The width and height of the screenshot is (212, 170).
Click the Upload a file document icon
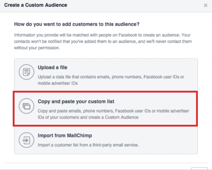[x=26, y=72]
